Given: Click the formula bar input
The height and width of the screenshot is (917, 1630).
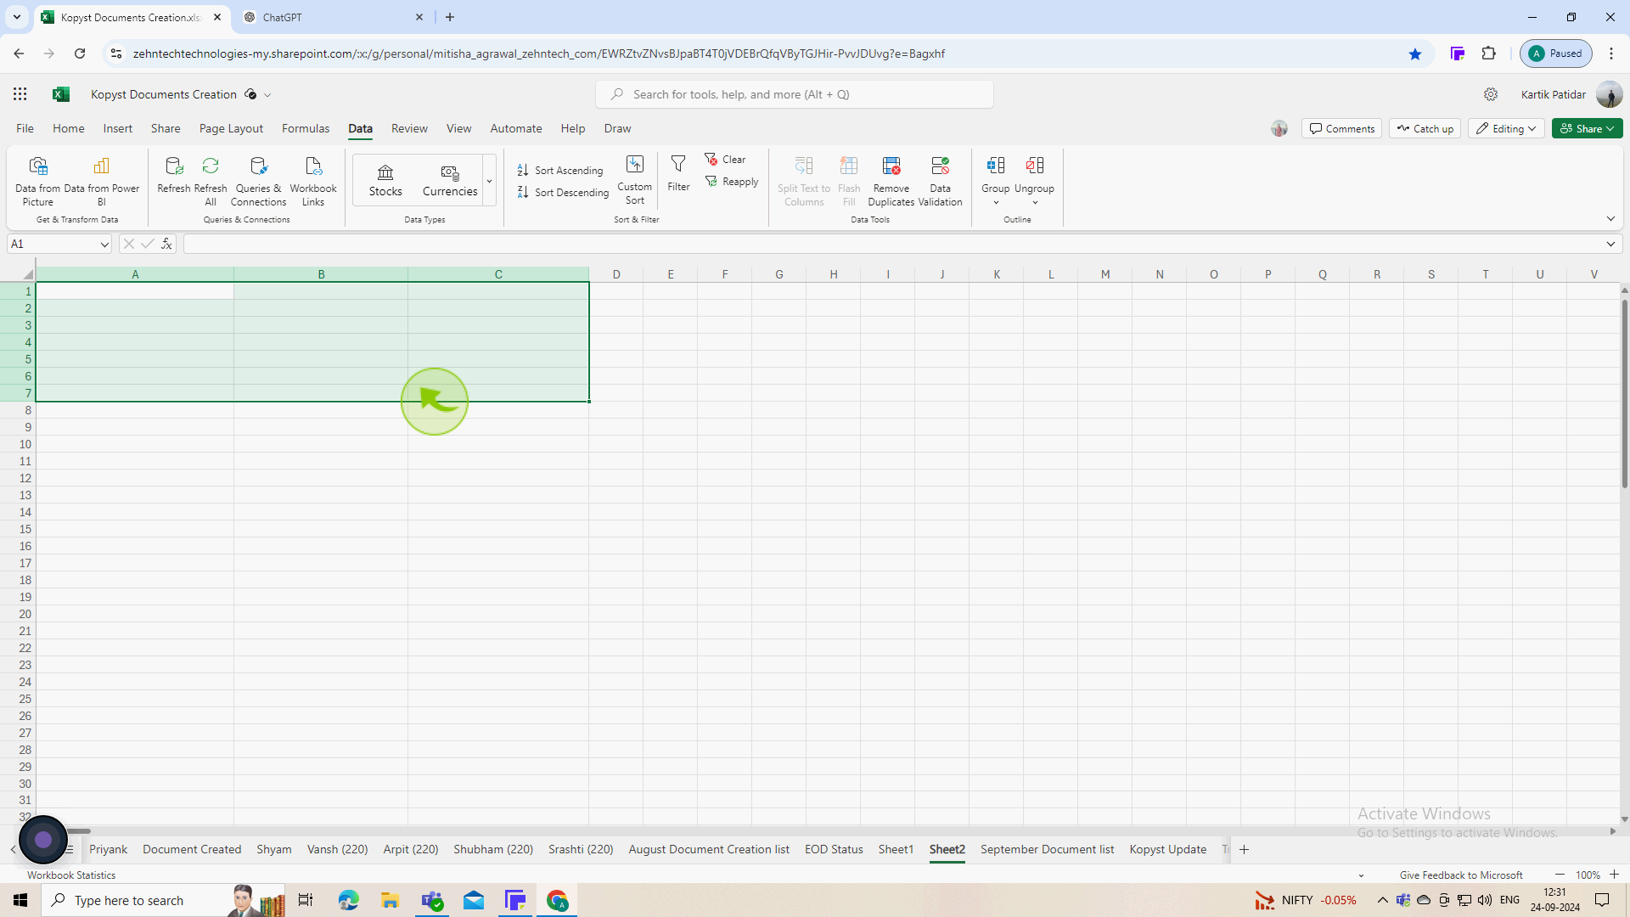Looking at the screenshot, I should pyautogui.click(x=891, y=245).
